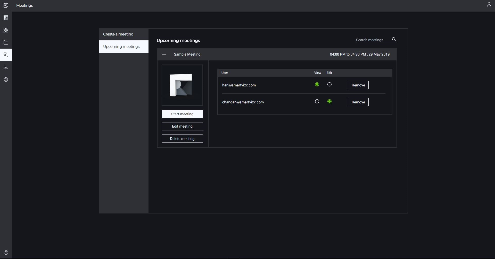Click the Sample Meeting title
495x259 pixels.
click(x=187, y=54)
